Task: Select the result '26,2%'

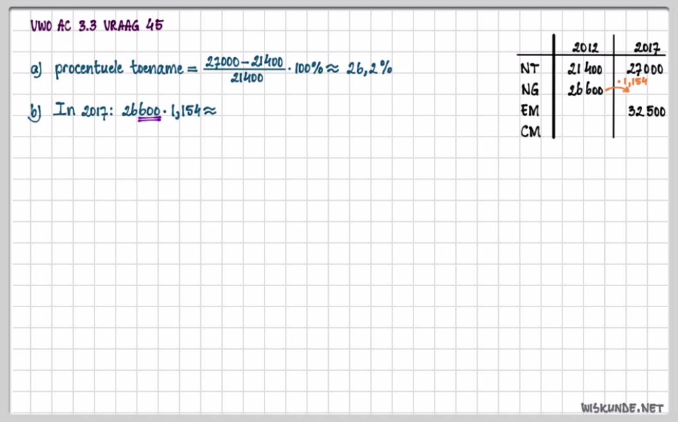Action: tap(369, 69)
